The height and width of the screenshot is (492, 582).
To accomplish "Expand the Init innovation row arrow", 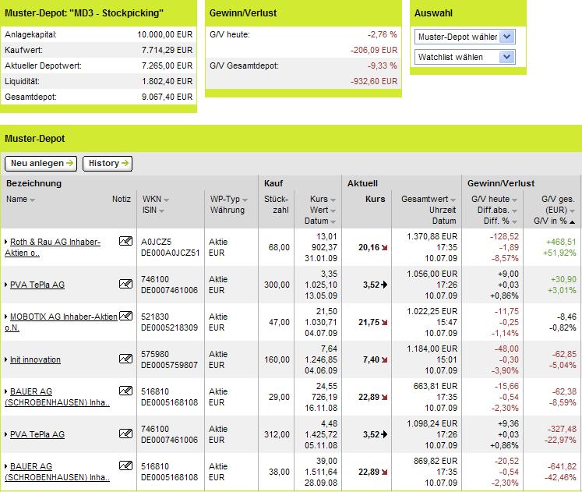I will [x=6, y=359].
